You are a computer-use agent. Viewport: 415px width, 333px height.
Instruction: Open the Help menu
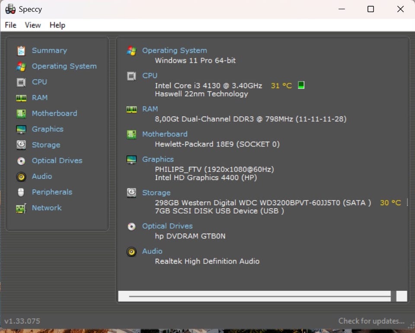click(x=57, y=25)
